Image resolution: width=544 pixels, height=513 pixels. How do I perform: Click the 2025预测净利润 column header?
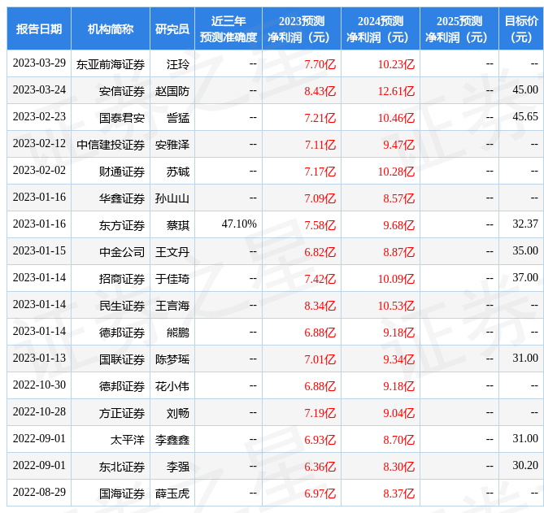tap(459, 29)
